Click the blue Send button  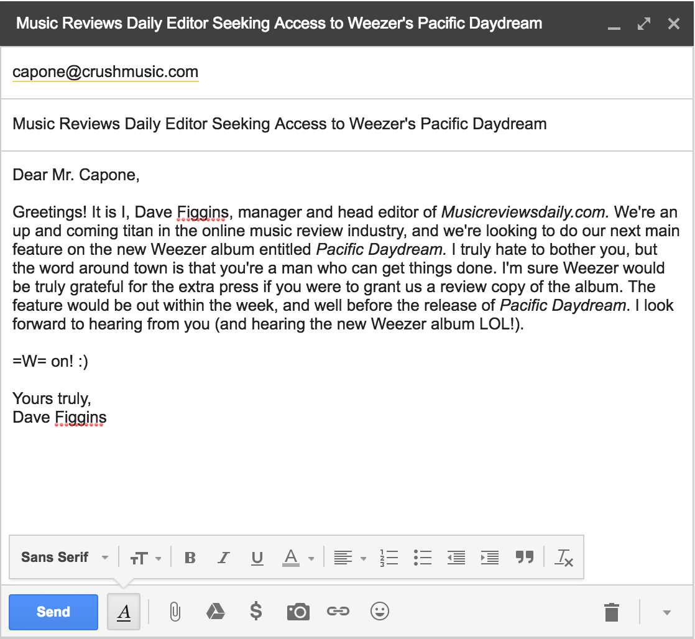click(x=53, y=612)
